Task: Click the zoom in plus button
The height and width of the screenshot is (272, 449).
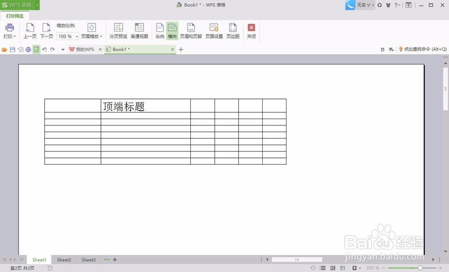Action: [x=440, y=268]
